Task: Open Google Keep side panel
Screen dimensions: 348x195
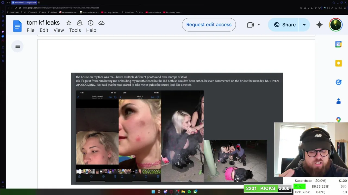Action: click(338, 63)
